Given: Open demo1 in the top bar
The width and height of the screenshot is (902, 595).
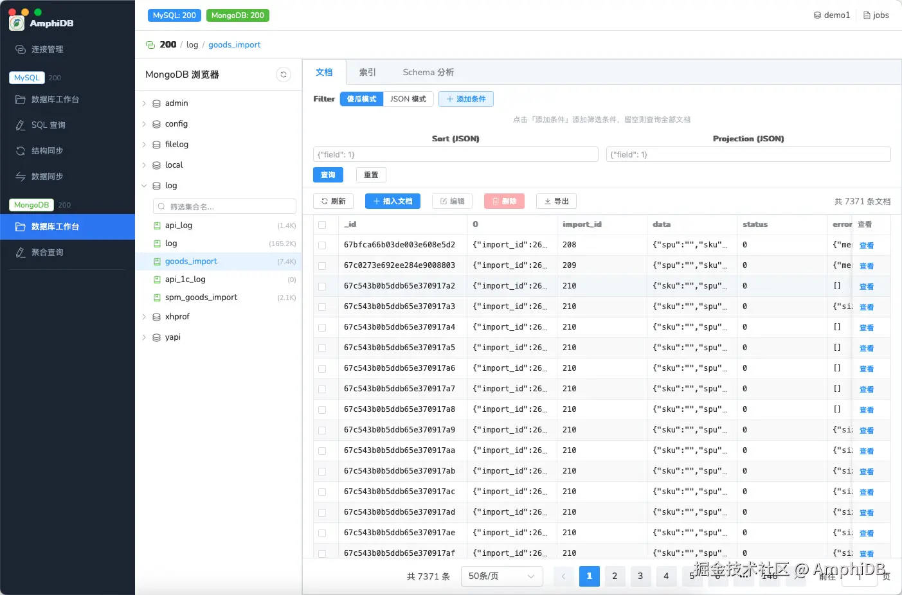Looking at the screenshot, I should coord(832,15).
